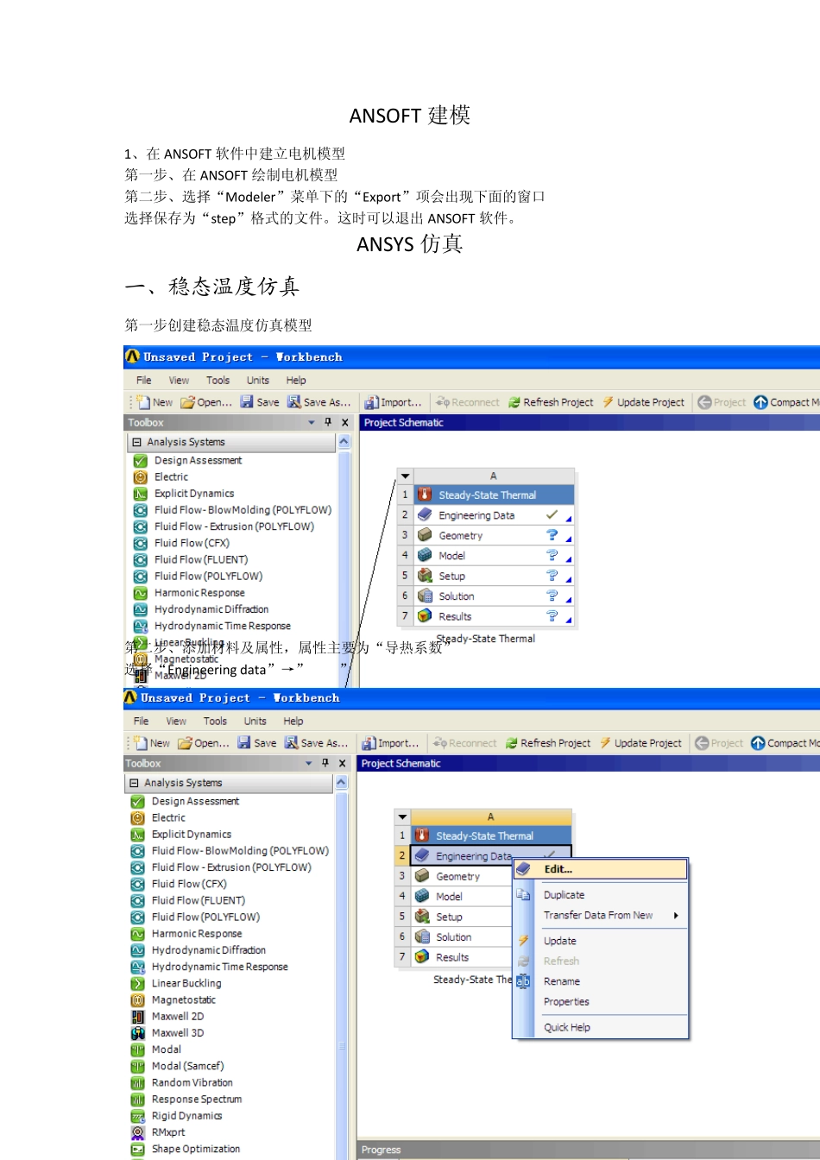Click Update Project button in lower toolbar

coord(640,743)
